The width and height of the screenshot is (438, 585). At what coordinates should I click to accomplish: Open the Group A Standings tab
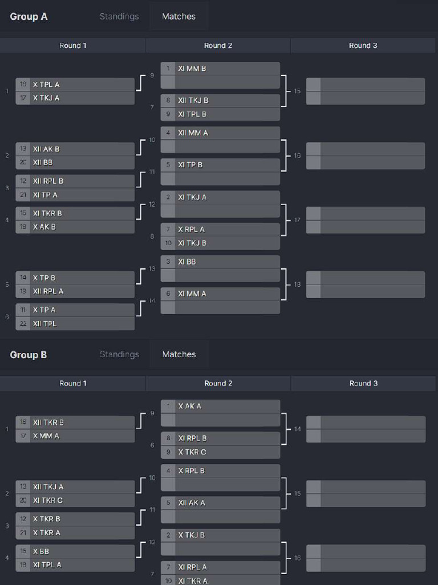[x=119, y=17]
